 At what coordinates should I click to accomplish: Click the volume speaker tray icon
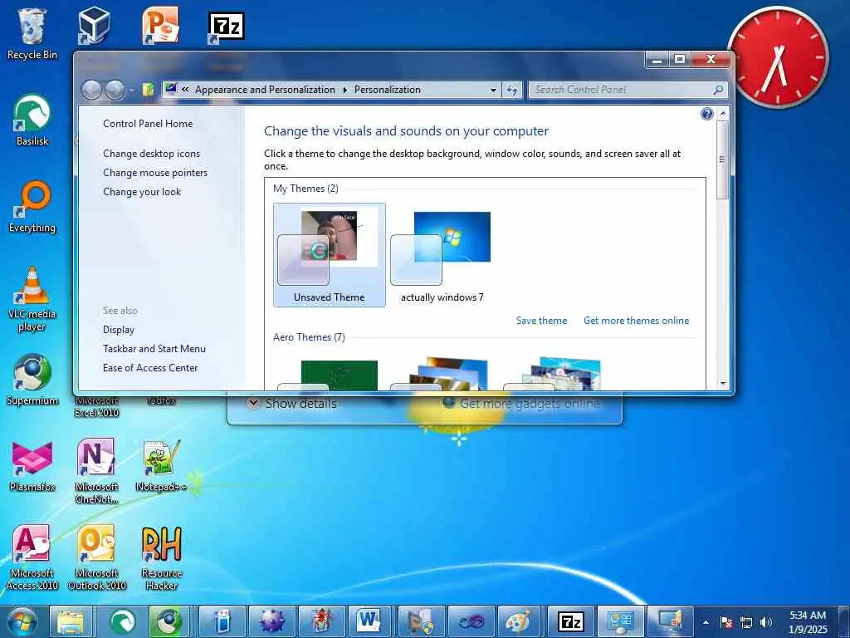(765, 622)
